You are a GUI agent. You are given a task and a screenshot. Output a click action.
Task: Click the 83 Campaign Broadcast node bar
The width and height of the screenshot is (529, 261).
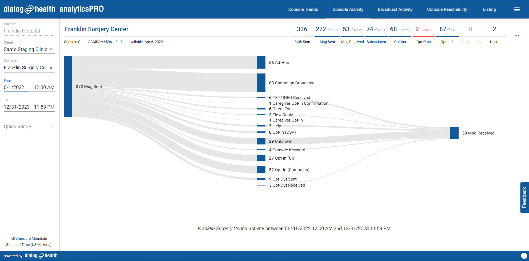[261, 83]
